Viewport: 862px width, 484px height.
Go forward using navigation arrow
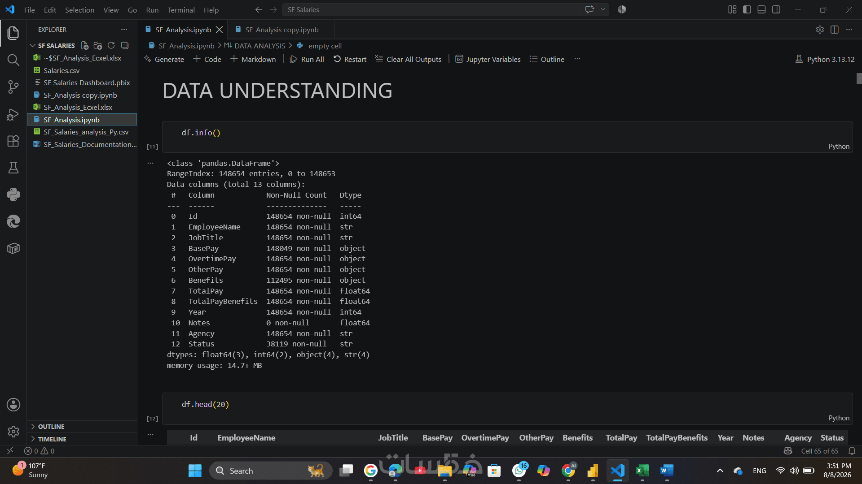(273, 9)
